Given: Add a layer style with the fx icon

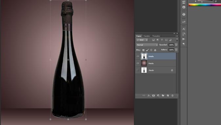Looking at the screenshot, I should pyautogui.click(x=149, y=95).
